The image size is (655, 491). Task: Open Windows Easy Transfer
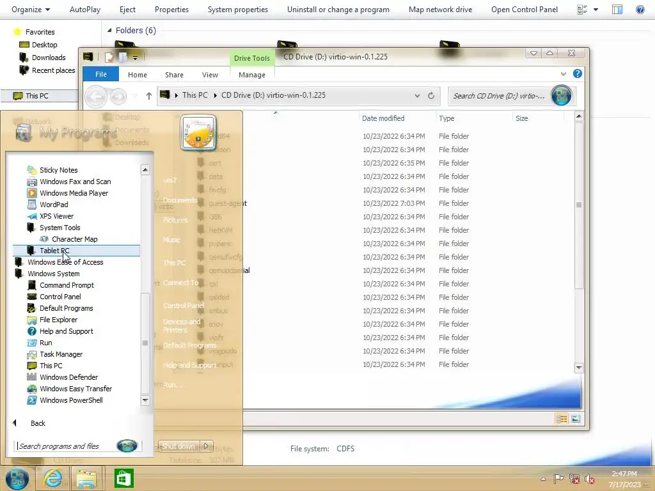point(75,389)
